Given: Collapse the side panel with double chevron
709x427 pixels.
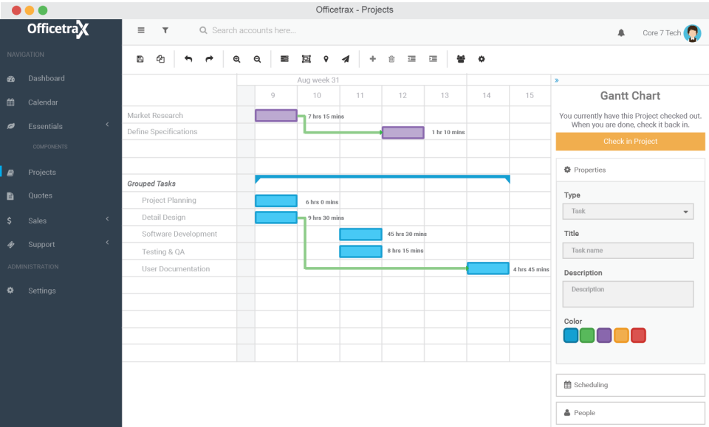Looking at the screenshot, I should point(557,80).
